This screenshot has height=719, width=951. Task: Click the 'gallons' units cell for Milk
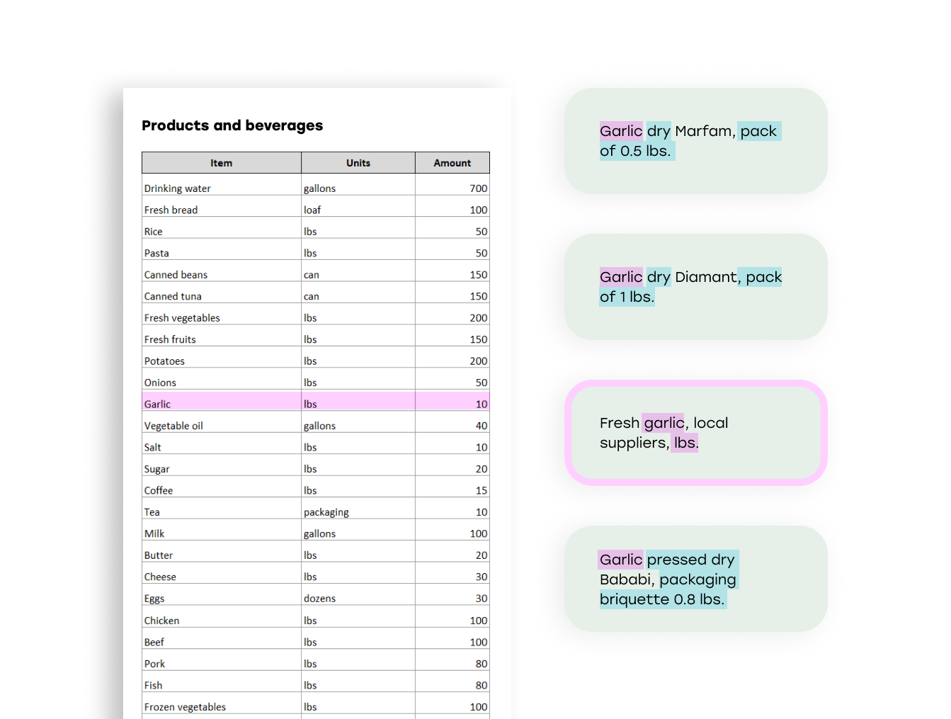click(358, 531)
